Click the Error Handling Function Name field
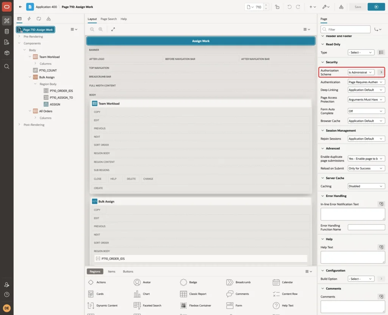This screenshot has width=388, height=315. (366, 227)
